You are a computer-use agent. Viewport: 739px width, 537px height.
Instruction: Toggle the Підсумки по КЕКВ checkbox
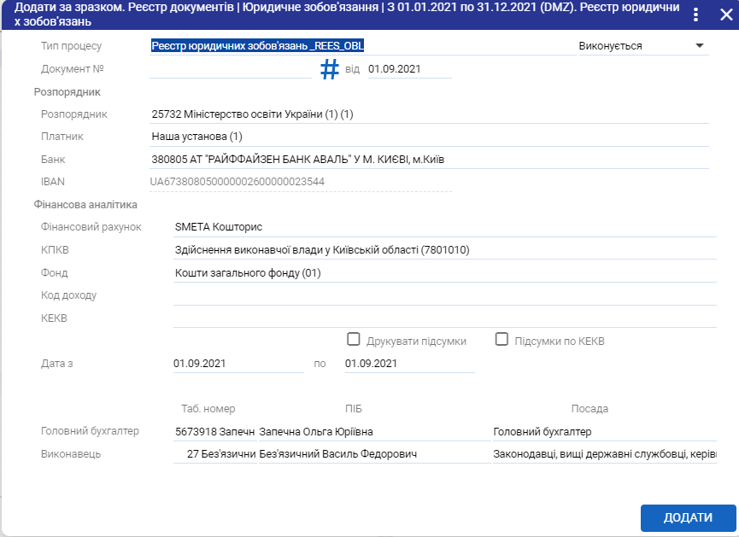(502, 340)
